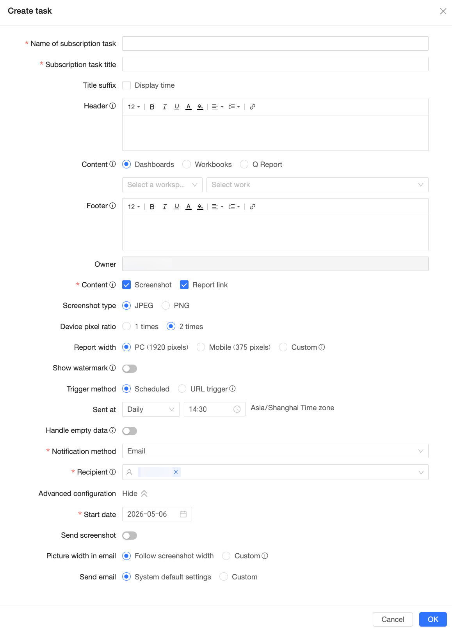
Task: Click info icon beside Picture width Custom
Action: point(265,556)
